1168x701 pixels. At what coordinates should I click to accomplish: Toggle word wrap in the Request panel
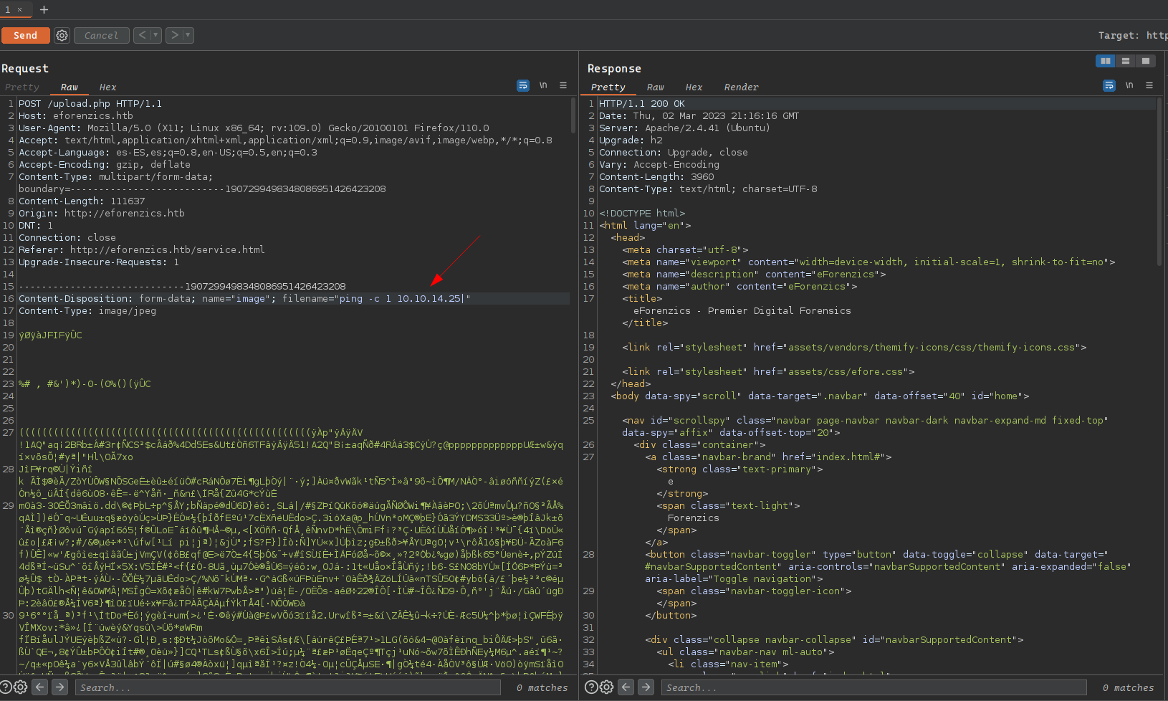(x=523, y=85)
